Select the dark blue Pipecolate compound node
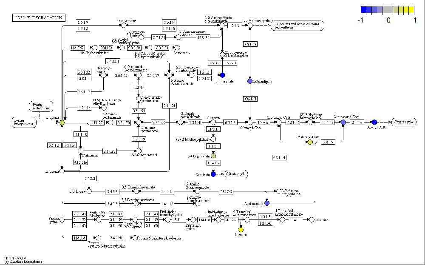 [x=222, y=75]
